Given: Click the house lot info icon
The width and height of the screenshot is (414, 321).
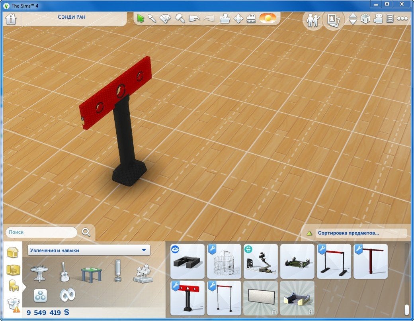Looking at the screenshot, I should click(11, 19).
